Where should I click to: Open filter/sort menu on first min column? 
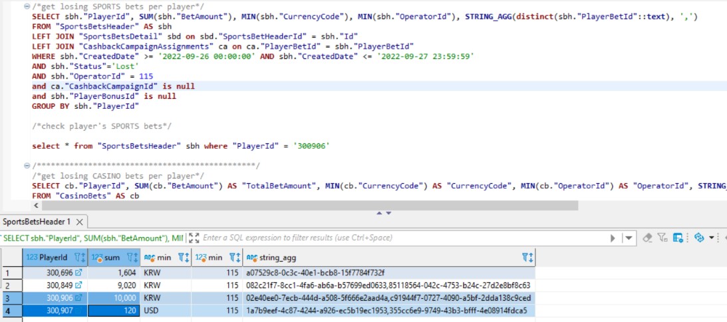[184, 257]
